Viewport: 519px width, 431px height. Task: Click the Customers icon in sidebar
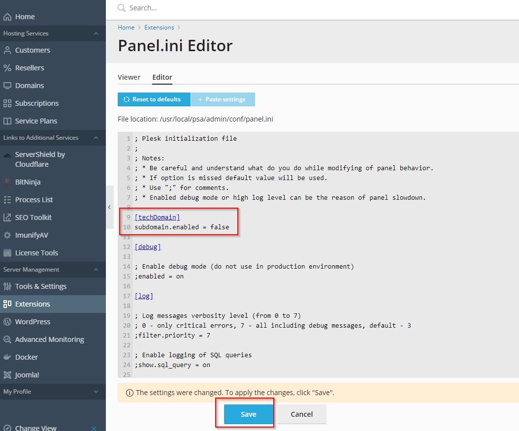pyautogui.click(x=7, y=50)
